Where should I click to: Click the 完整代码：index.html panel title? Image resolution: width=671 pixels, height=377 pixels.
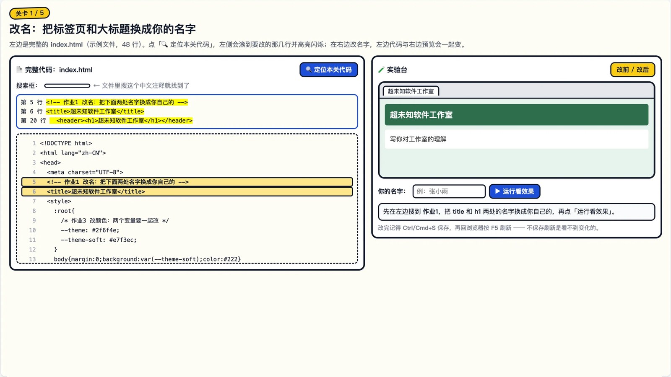click(x=59, y=70)
